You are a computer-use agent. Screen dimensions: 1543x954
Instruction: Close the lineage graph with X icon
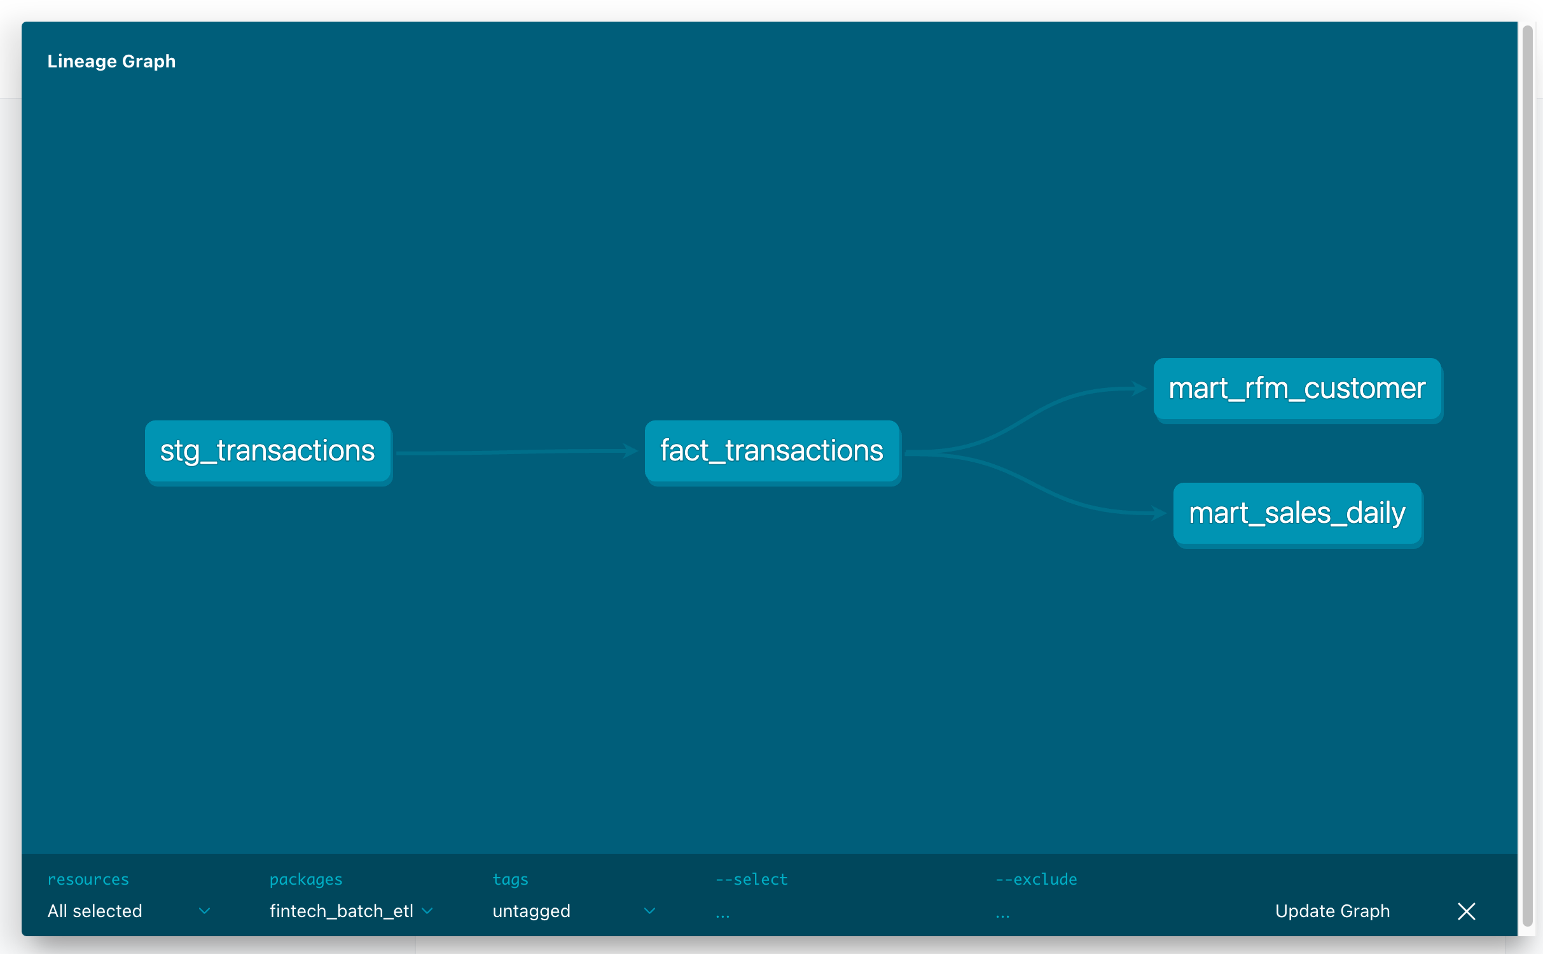[x=1465, y=911]
